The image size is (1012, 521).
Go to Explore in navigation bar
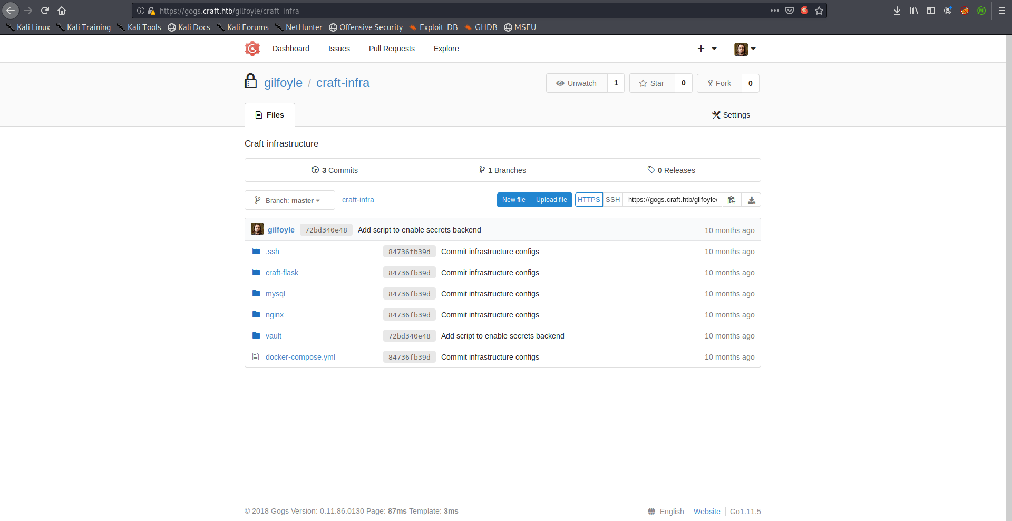tap(446, 49)
